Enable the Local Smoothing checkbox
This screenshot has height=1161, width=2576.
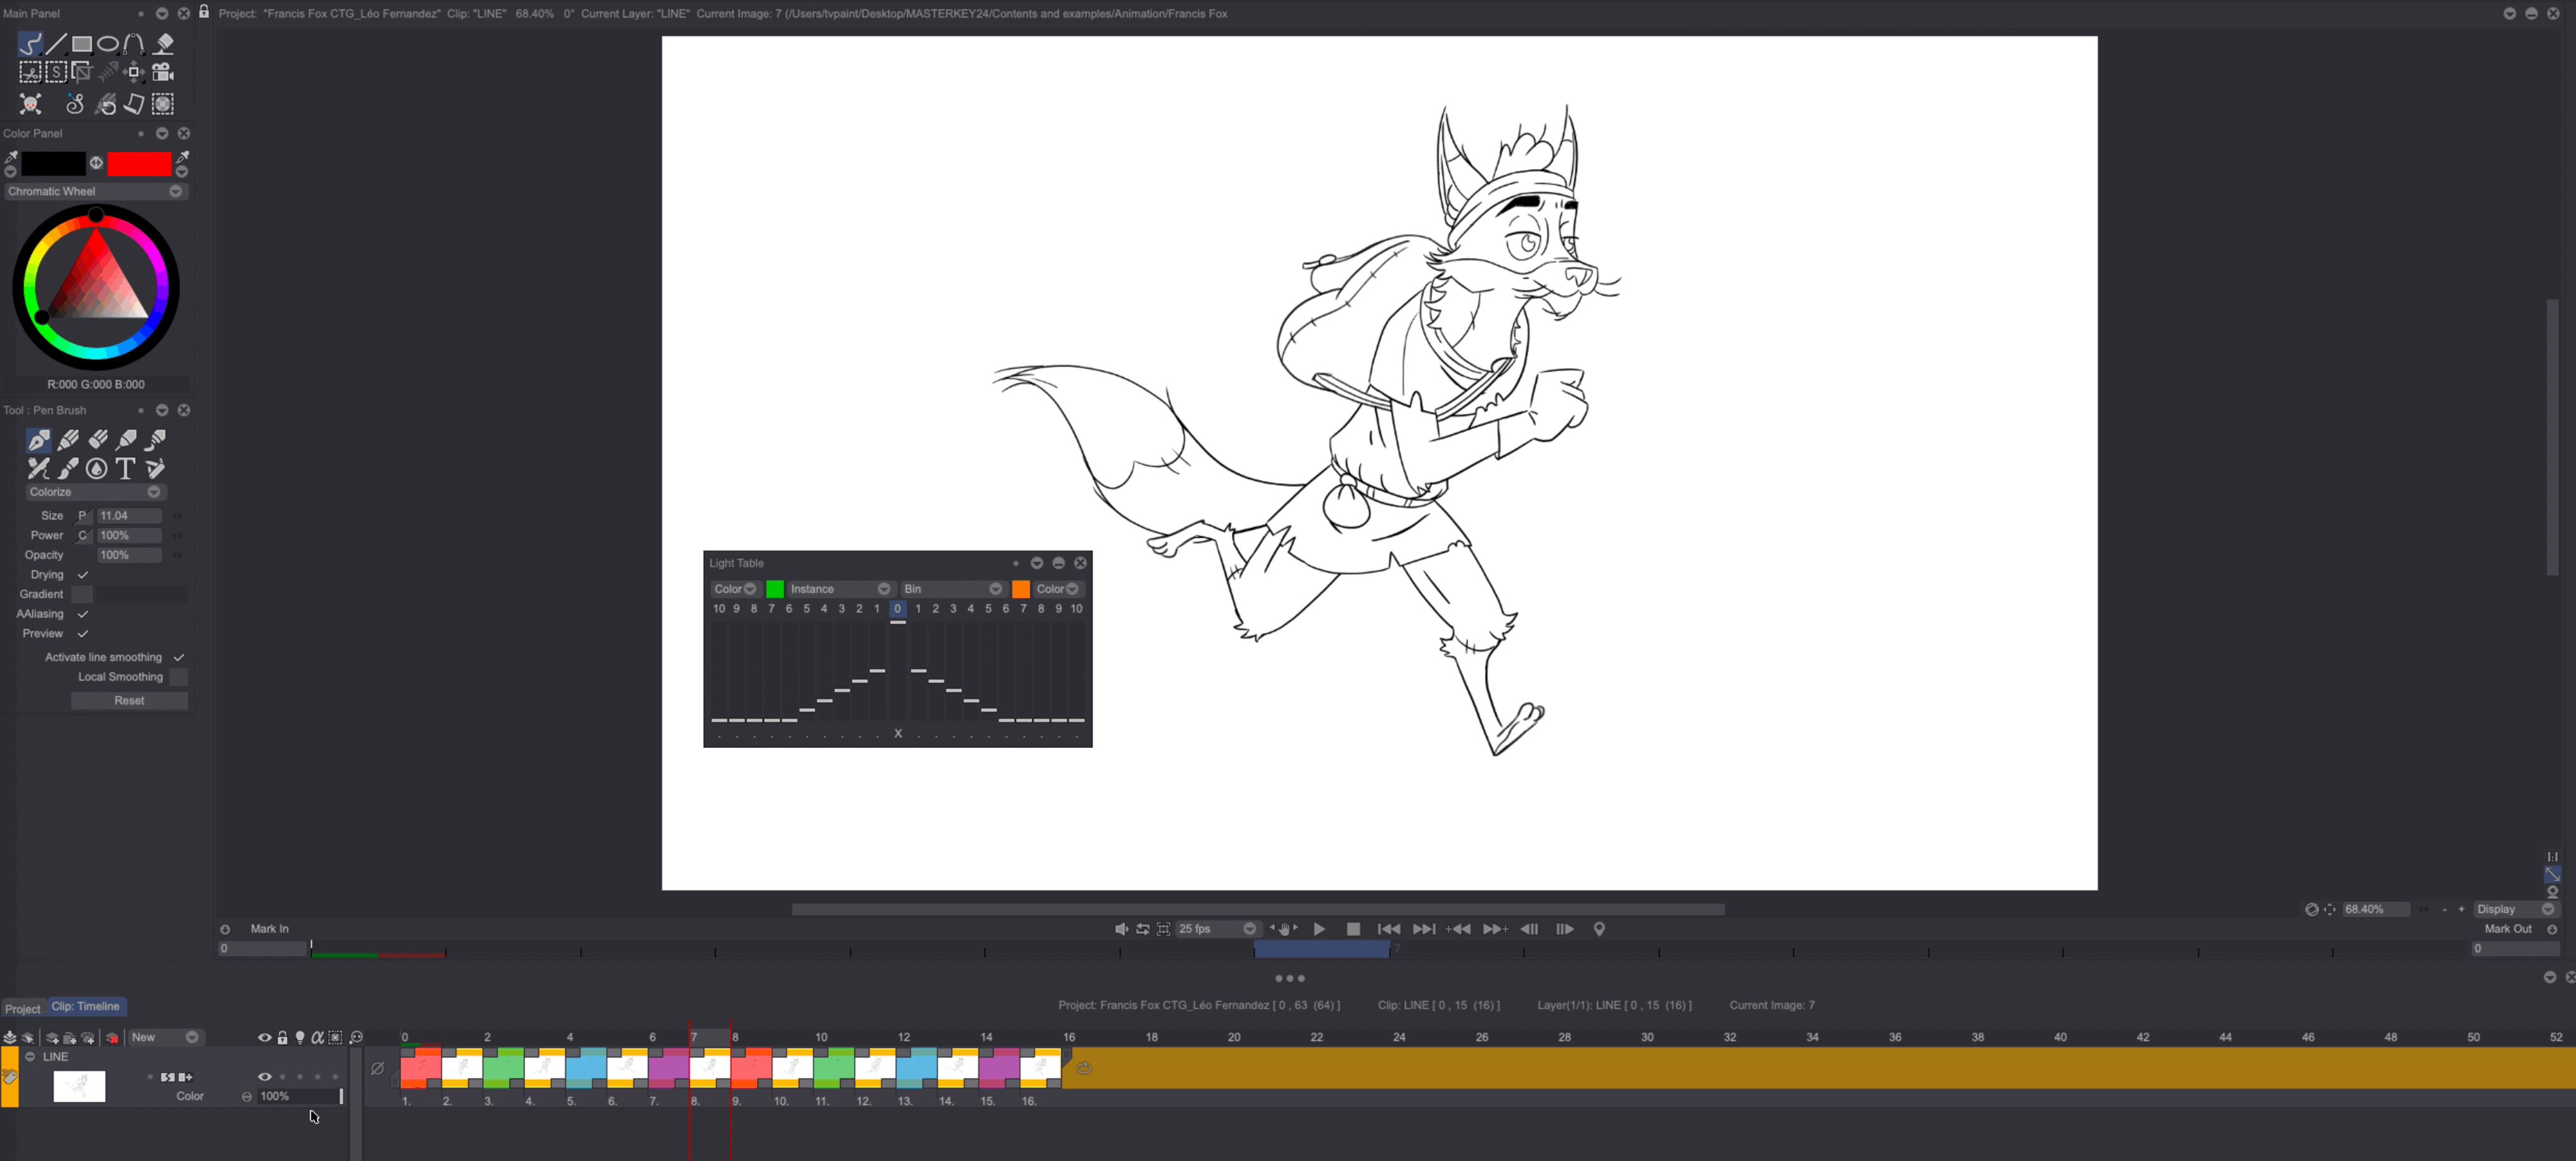click(x=179, y=677)
